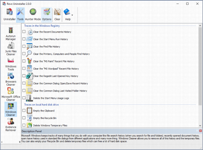This screenshot has width=203, height=150.
Task: Open Browsers Cleaner in the sidebar
Action: [11, 80]
